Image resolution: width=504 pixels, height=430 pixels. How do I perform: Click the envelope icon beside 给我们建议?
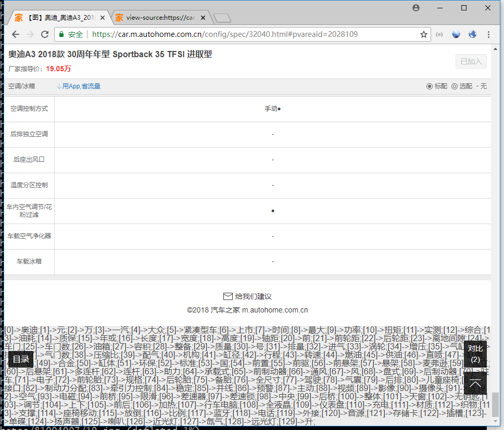pyautogui.click(x=228, y=296)
